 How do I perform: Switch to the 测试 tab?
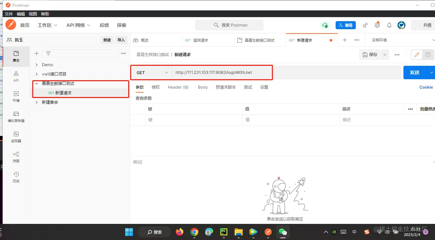[248, 87]
